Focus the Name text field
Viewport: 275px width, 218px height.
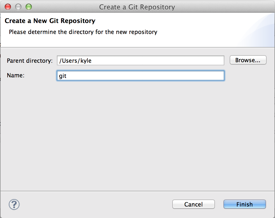(x=140, y=76)
